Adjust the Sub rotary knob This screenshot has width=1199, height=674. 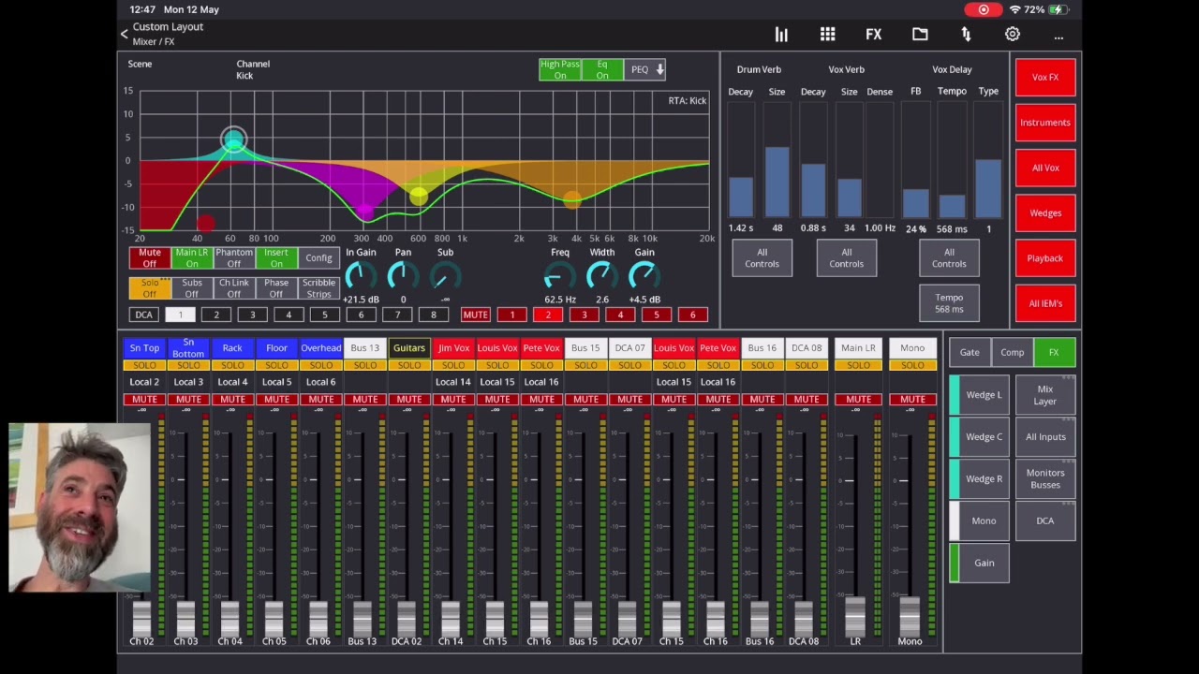coord(445,276)
